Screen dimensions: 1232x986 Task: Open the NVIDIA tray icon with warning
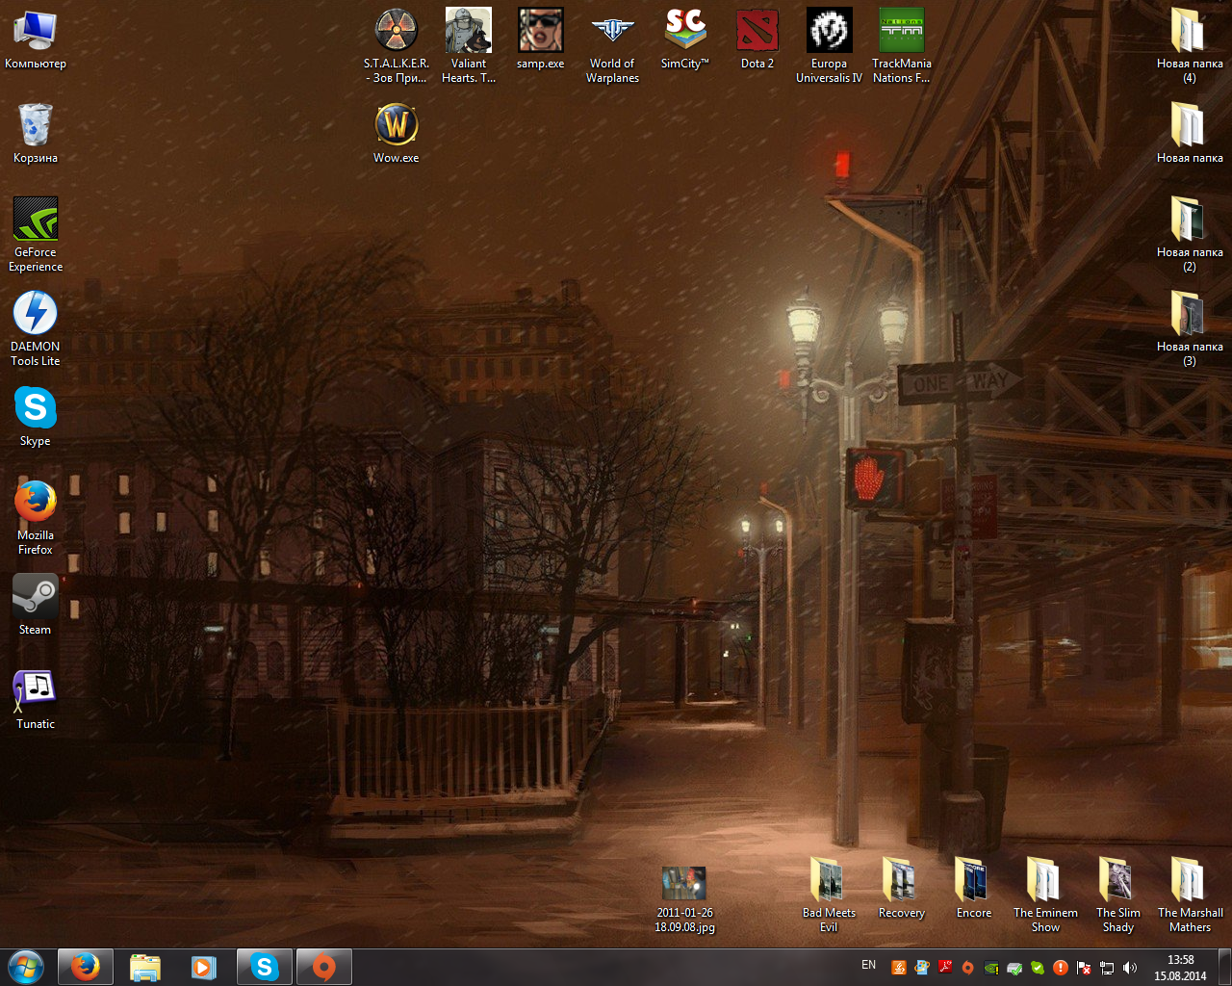tap(991, 968)
